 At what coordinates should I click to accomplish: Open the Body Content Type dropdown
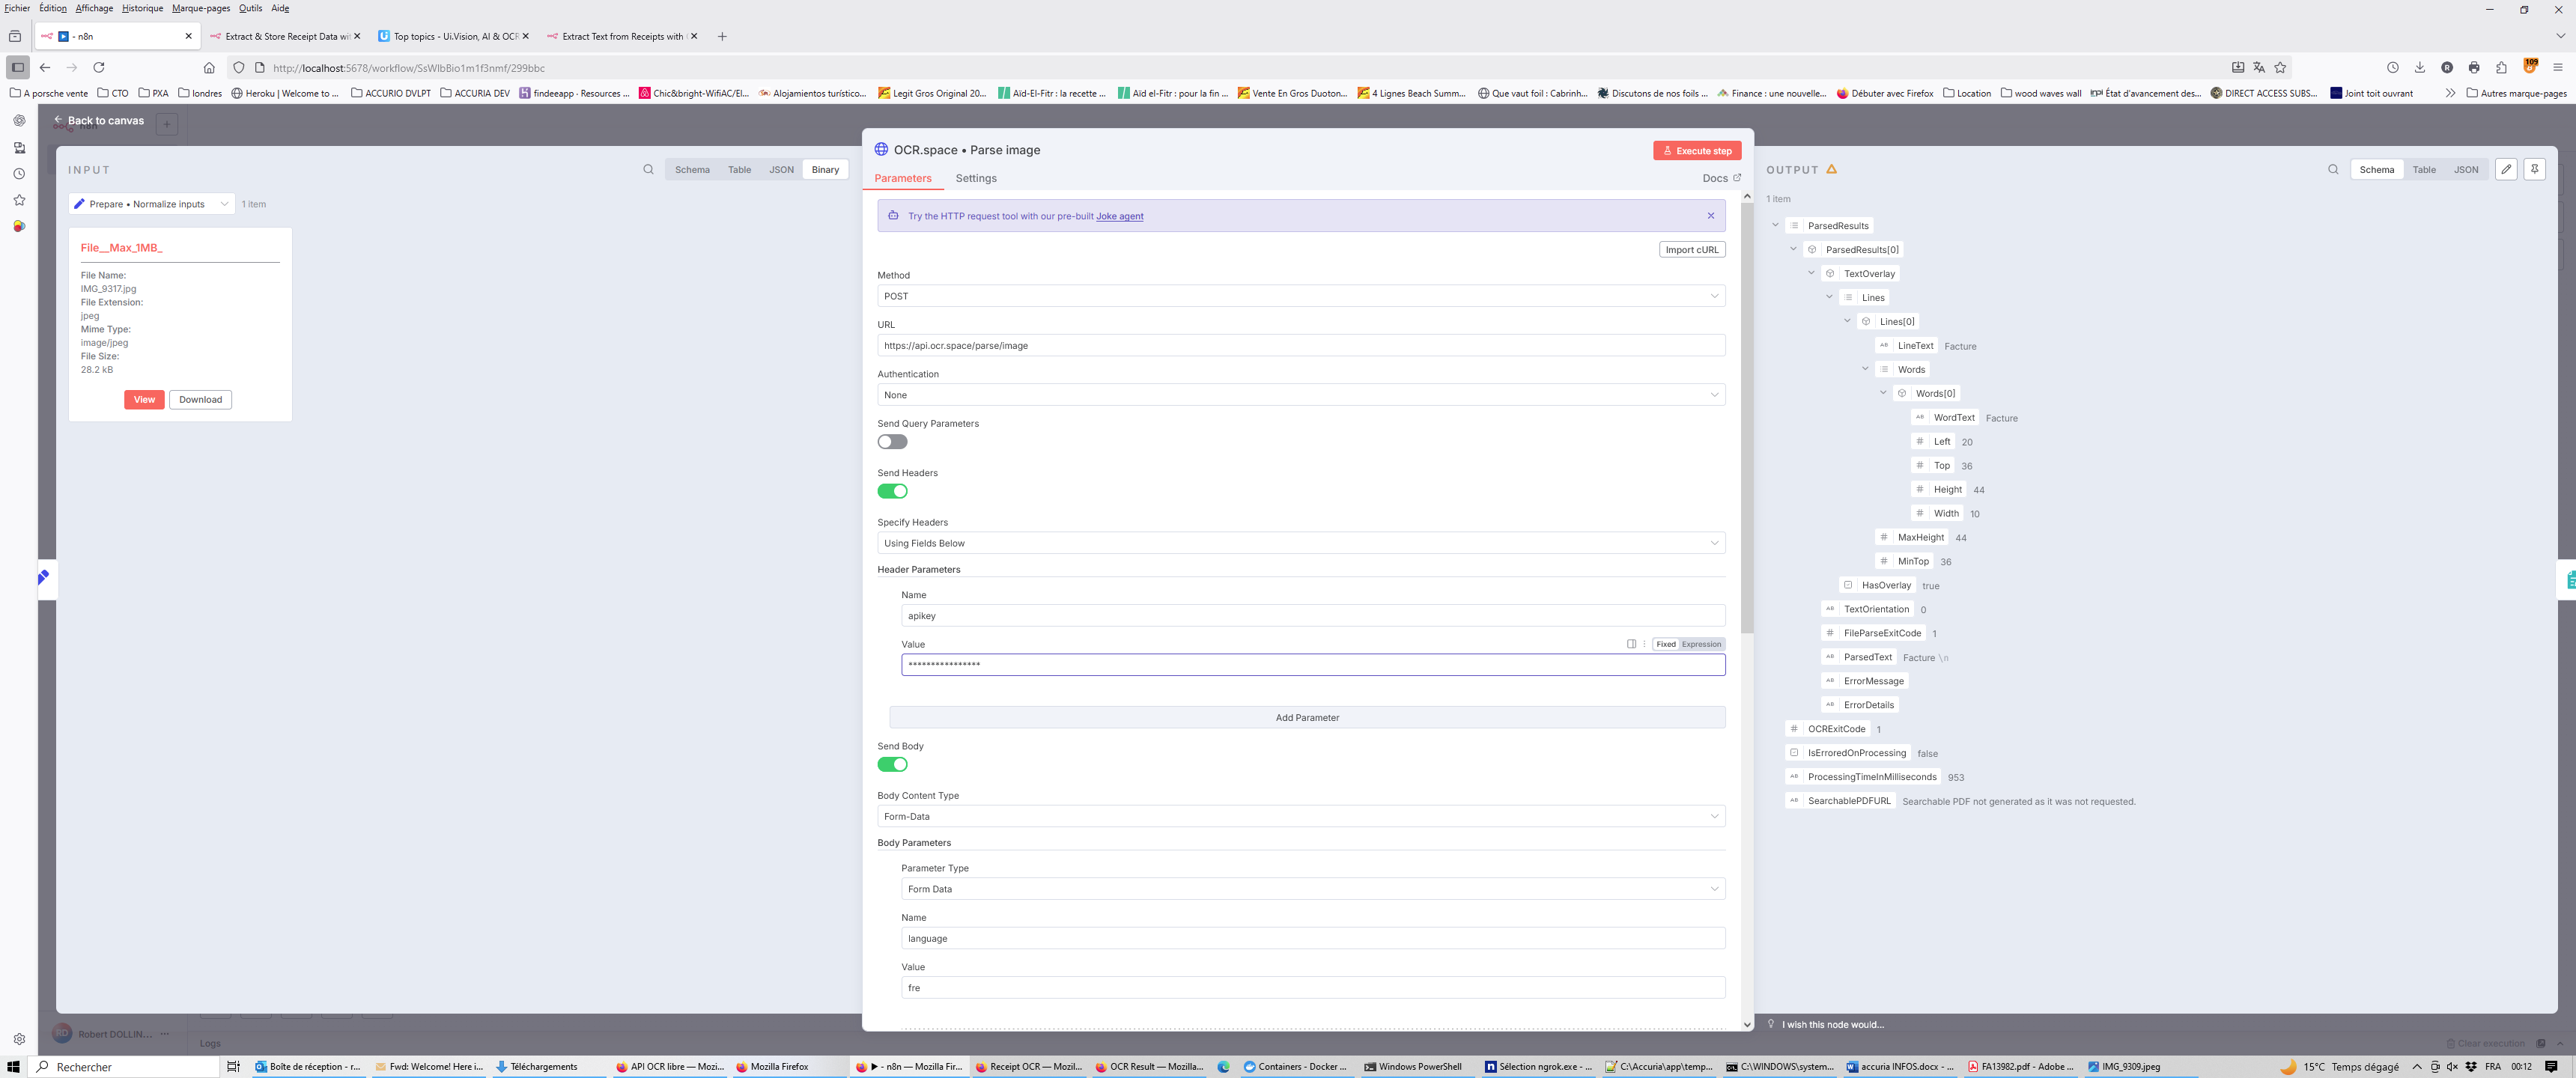[x=1300, y=817]
